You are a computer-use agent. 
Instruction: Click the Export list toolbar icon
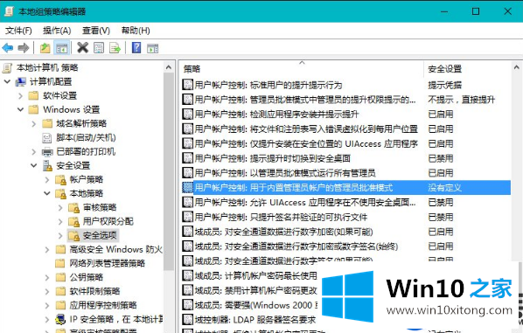pos(115,48)
